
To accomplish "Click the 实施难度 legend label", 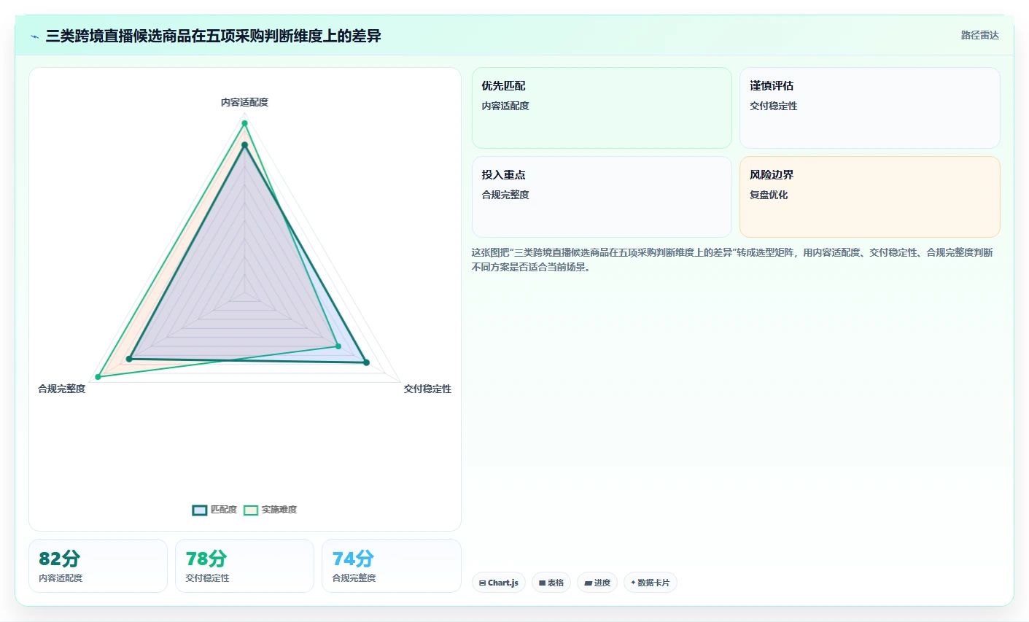I will (x=279, y=510).
